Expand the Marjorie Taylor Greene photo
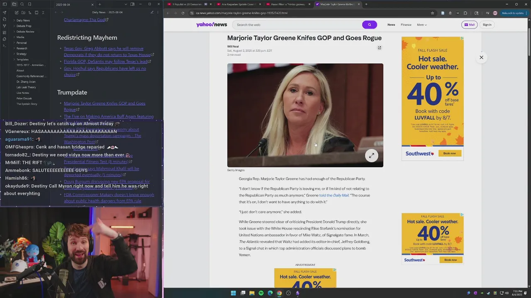Screen dimensions: 531x298 point(372,156)
